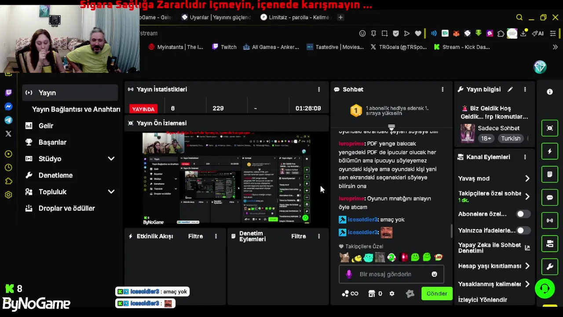Open Kanal Eylemleri three-dot menu
This screenshot has height=317, width=563.
(525, 157)
